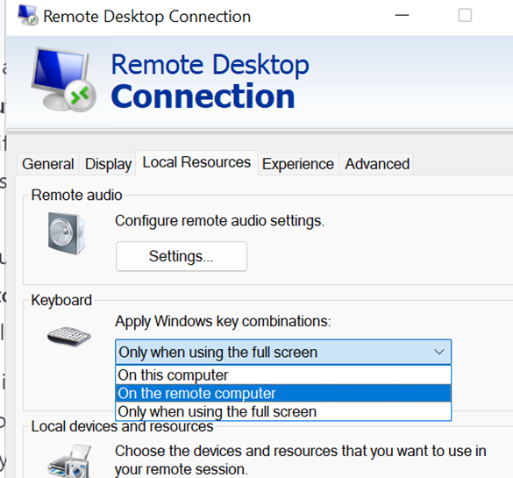Click the large Remote Desktop monitor logo
513x478 pixels.
(63, 79)
